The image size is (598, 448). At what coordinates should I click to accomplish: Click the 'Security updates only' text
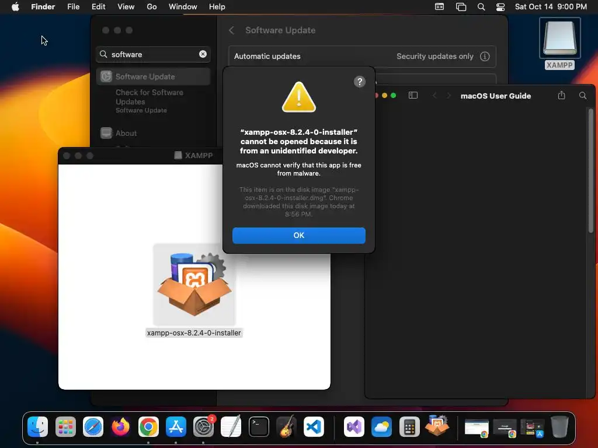click(x=434, y=57)
